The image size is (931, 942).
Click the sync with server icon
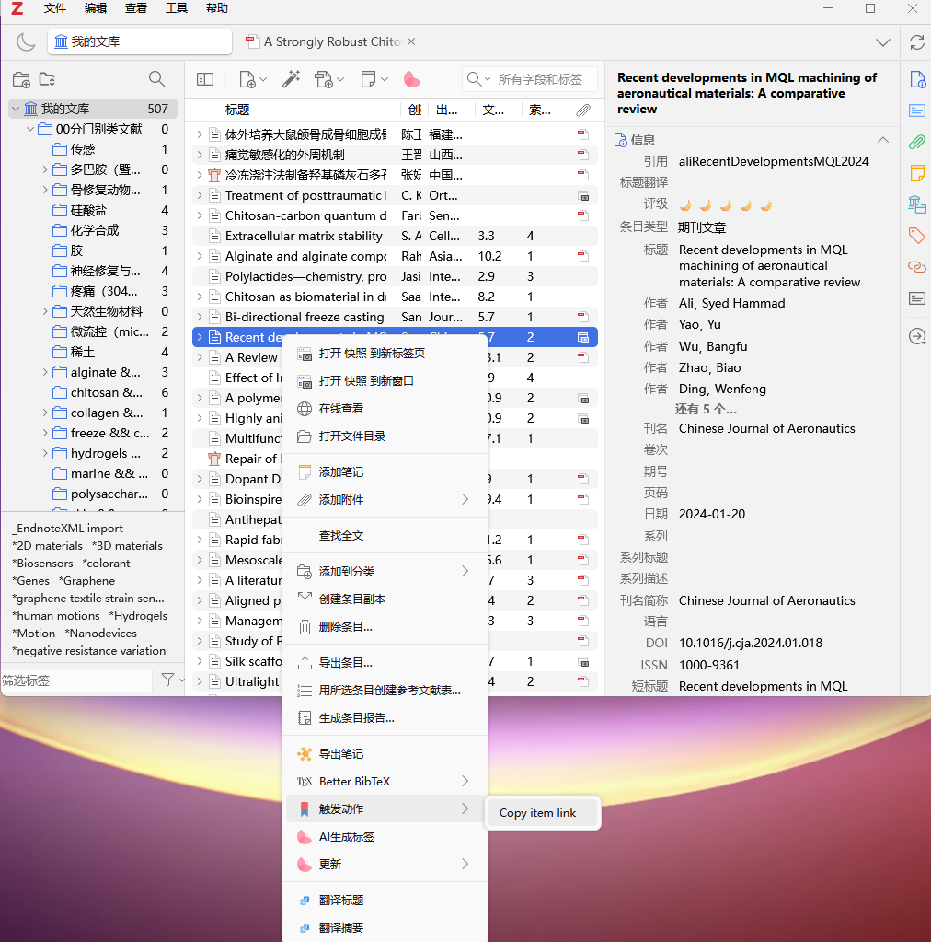coord(916,42)
